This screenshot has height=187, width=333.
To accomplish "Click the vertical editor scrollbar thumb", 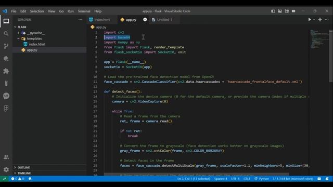I will 331,56.
